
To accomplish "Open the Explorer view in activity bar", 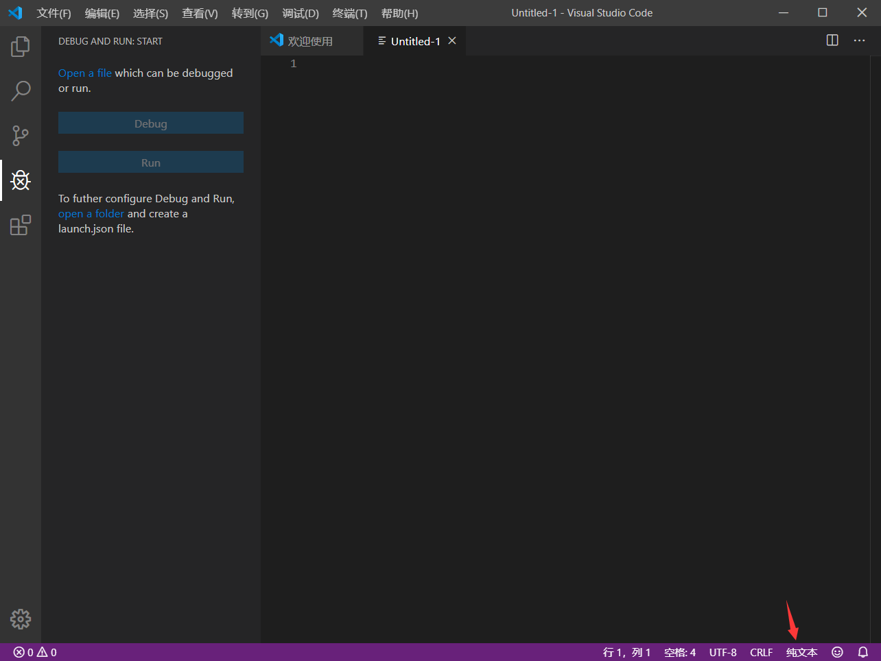I will [x=21, y=47].
